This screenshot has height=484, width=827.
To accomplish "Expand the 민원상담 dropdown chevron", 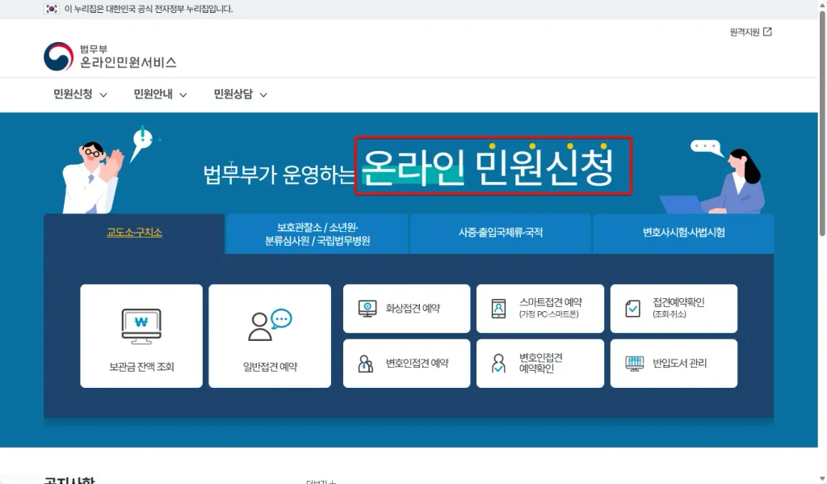I will coord(263,95).
